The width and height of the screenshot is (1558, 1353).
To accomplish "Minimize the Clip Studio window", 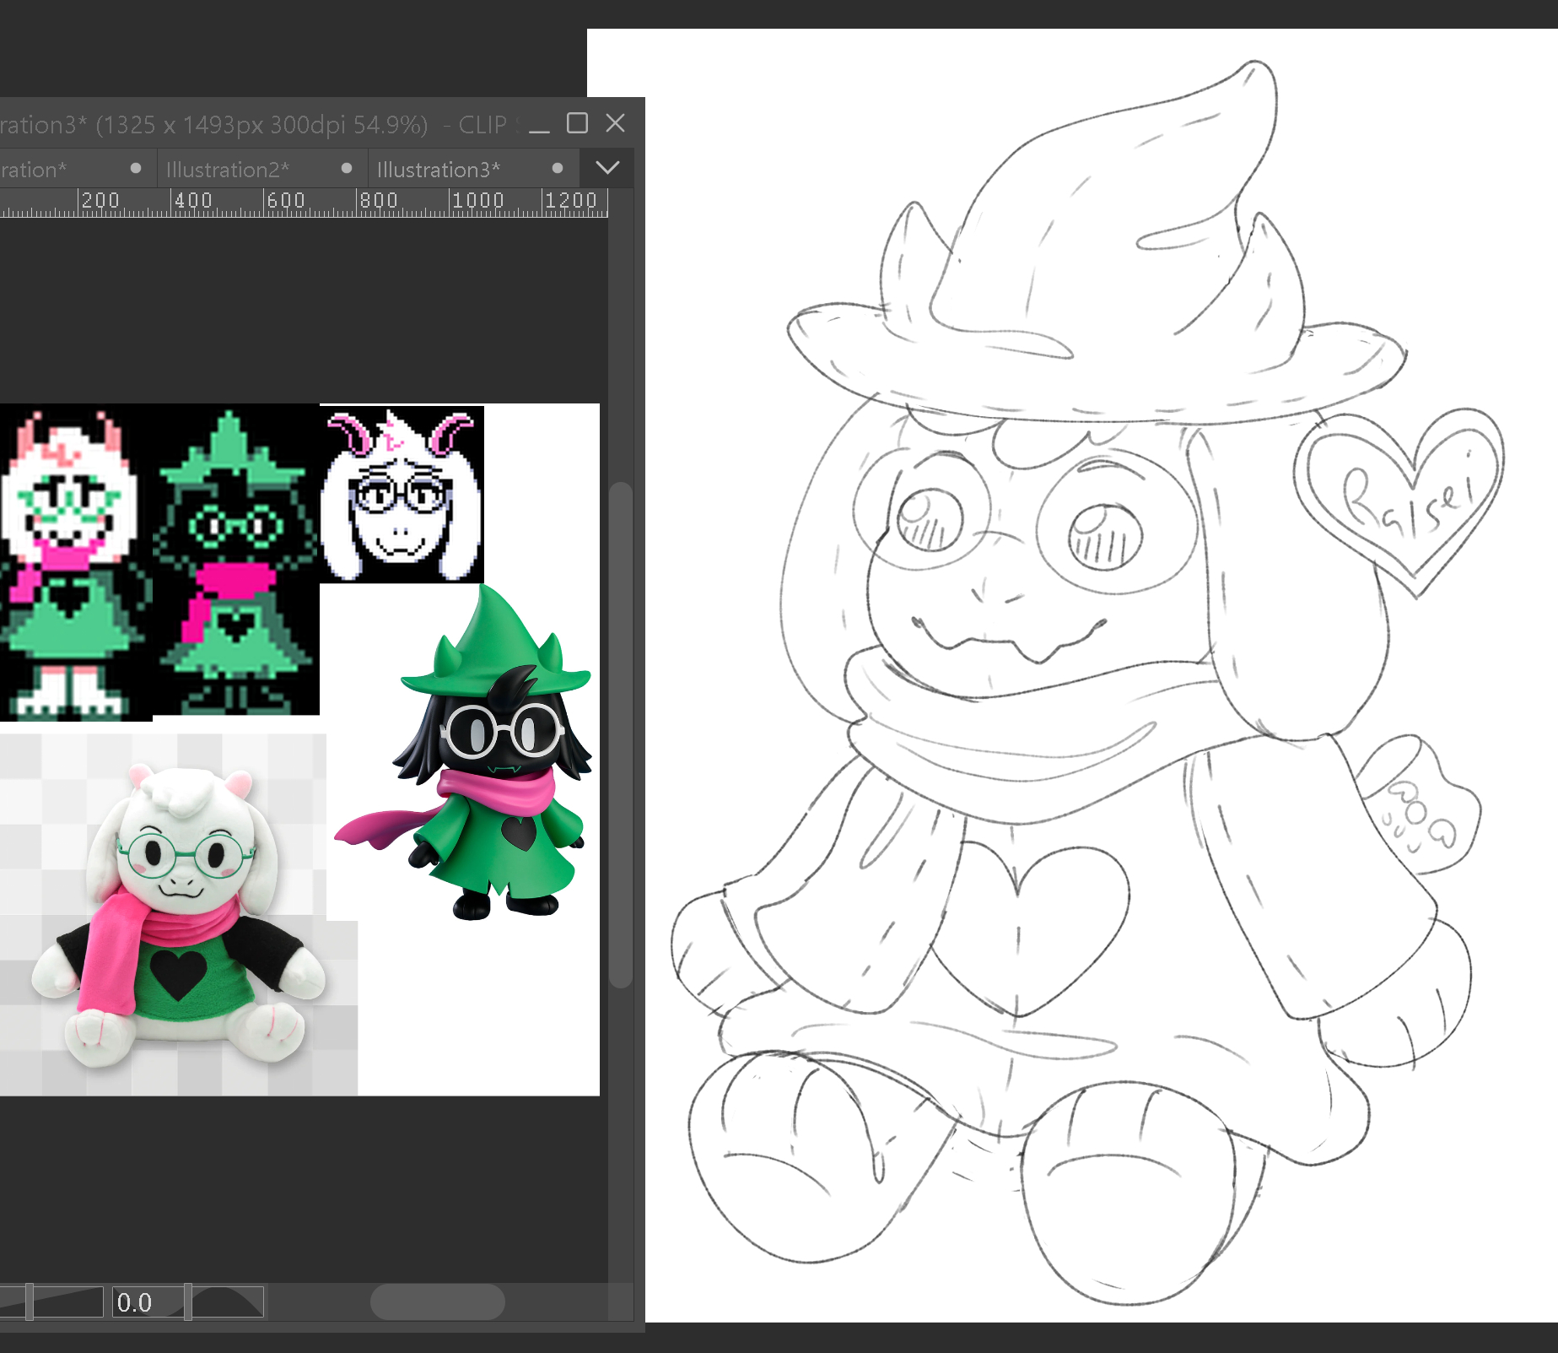I will 539,125.
